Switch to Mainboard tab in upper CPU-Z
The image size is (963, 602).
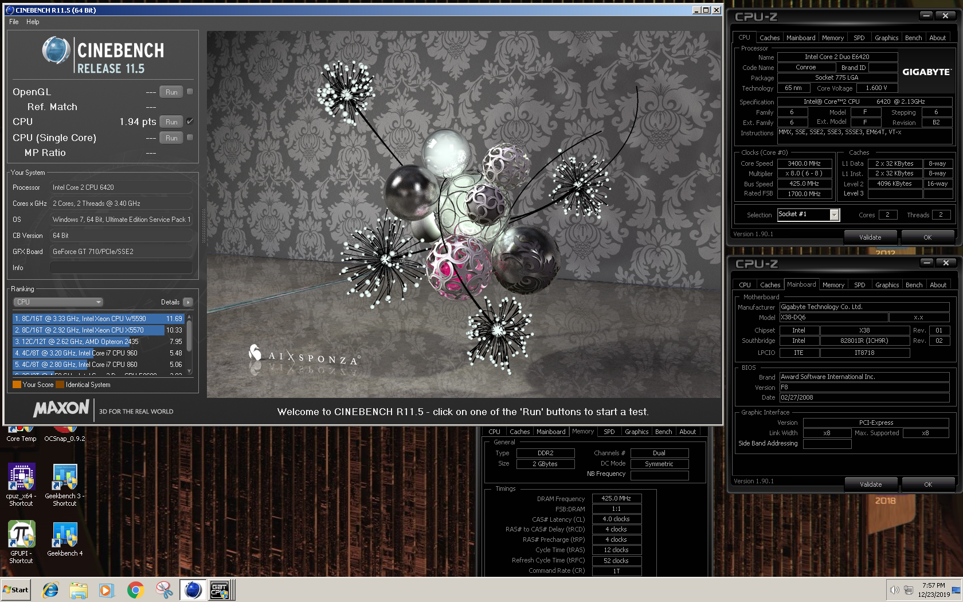click(801, 38)
